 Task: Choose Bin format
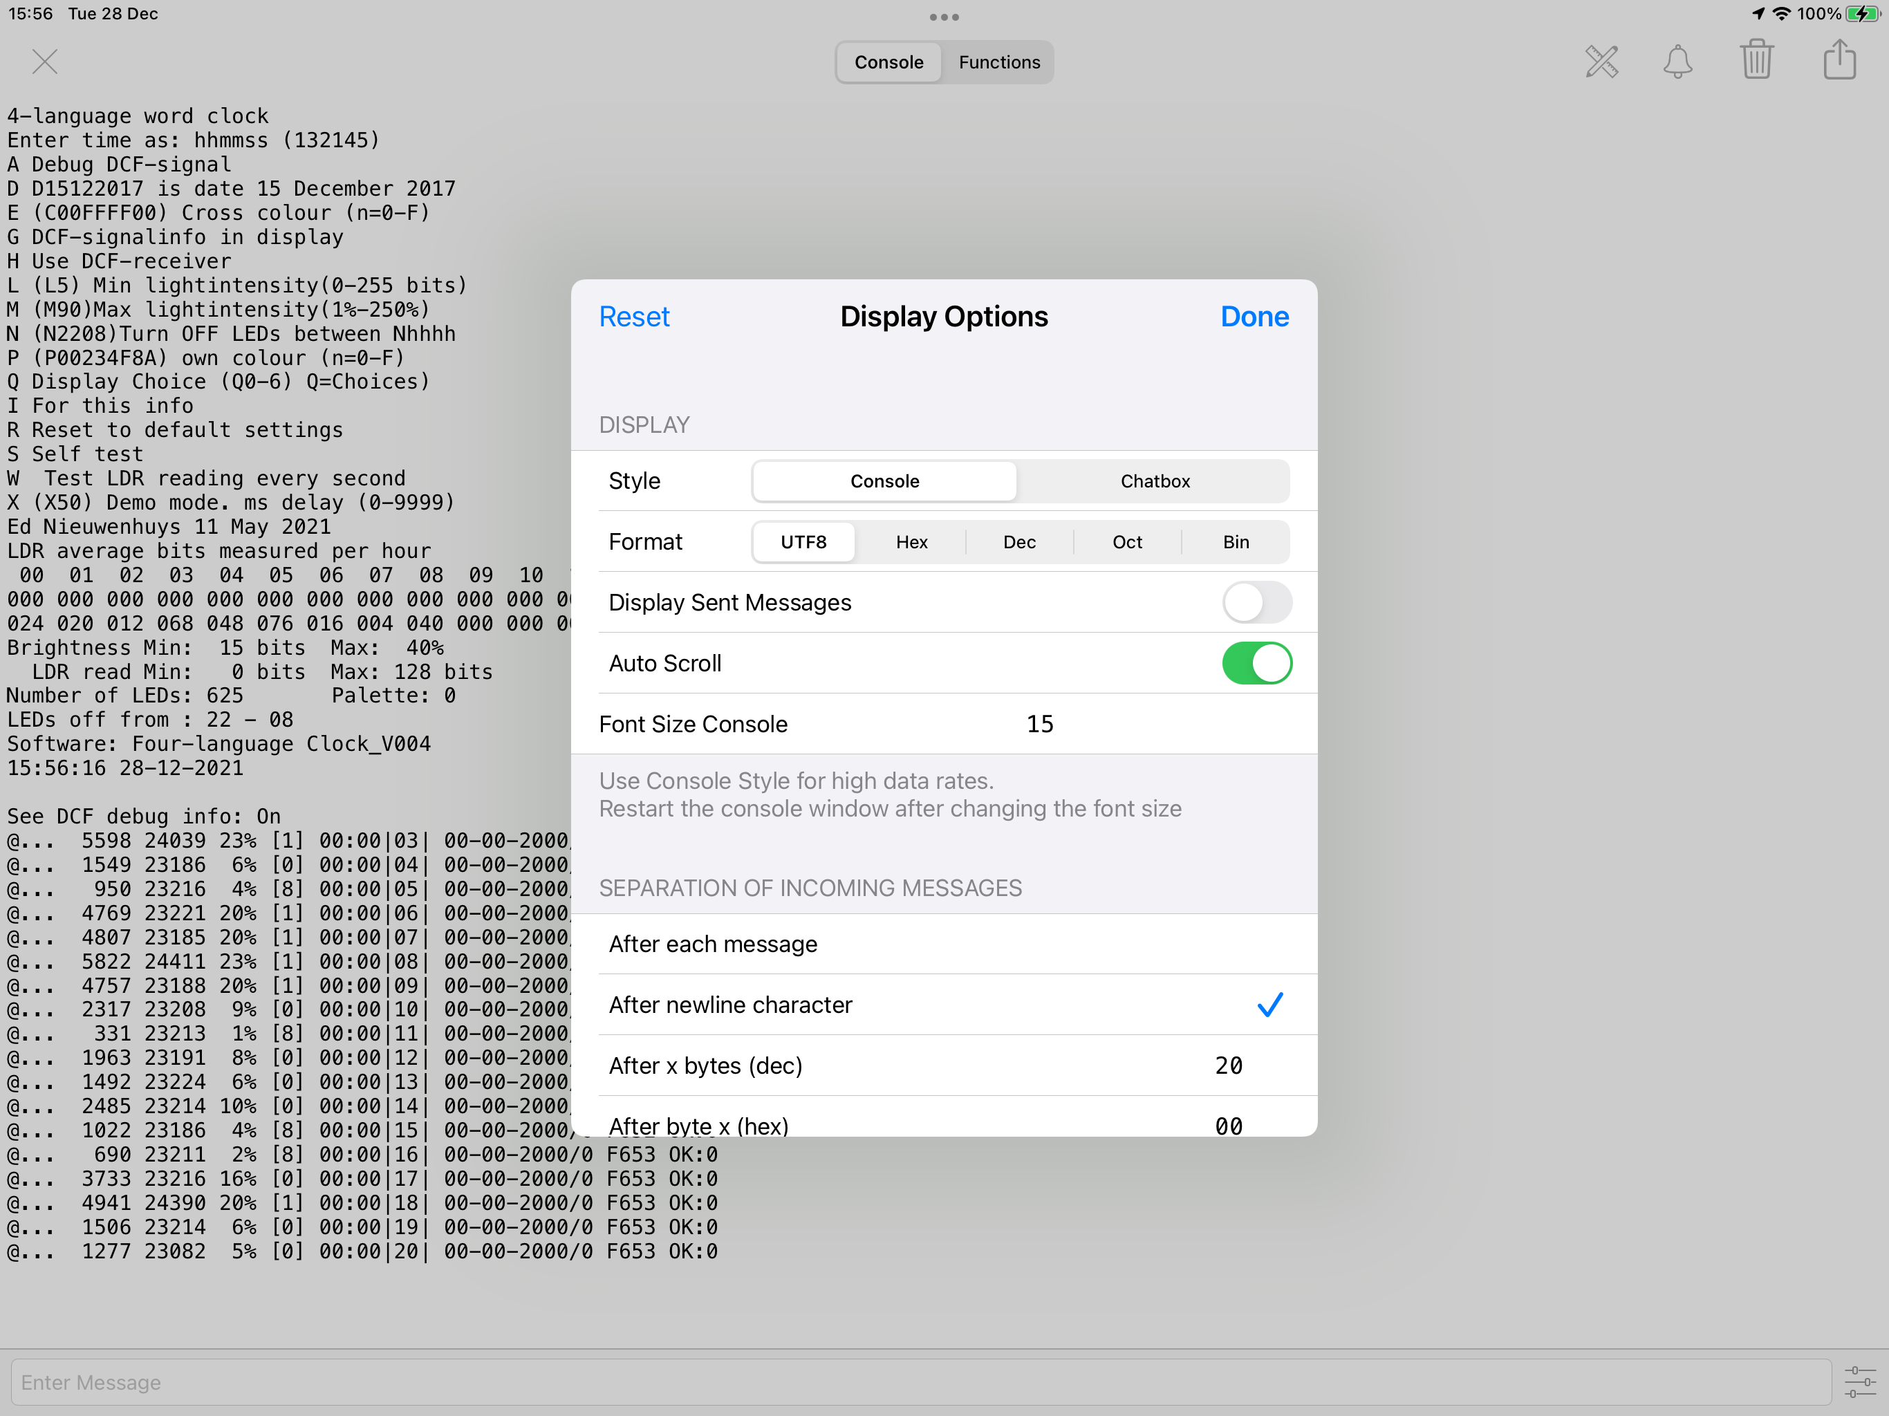tap(1235, 541)
